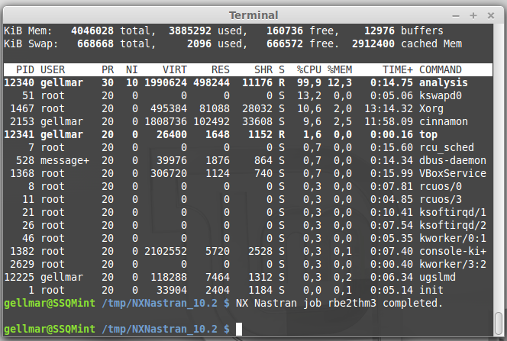The width and height of the screenshot is (507, 341).
Task: Select the console-ki+ process name
Action: click(x=453, y=251)
